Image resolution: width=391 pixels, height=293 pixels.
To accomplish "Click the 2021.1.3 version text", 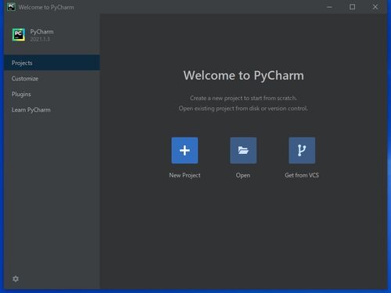I will coord(40,39).
